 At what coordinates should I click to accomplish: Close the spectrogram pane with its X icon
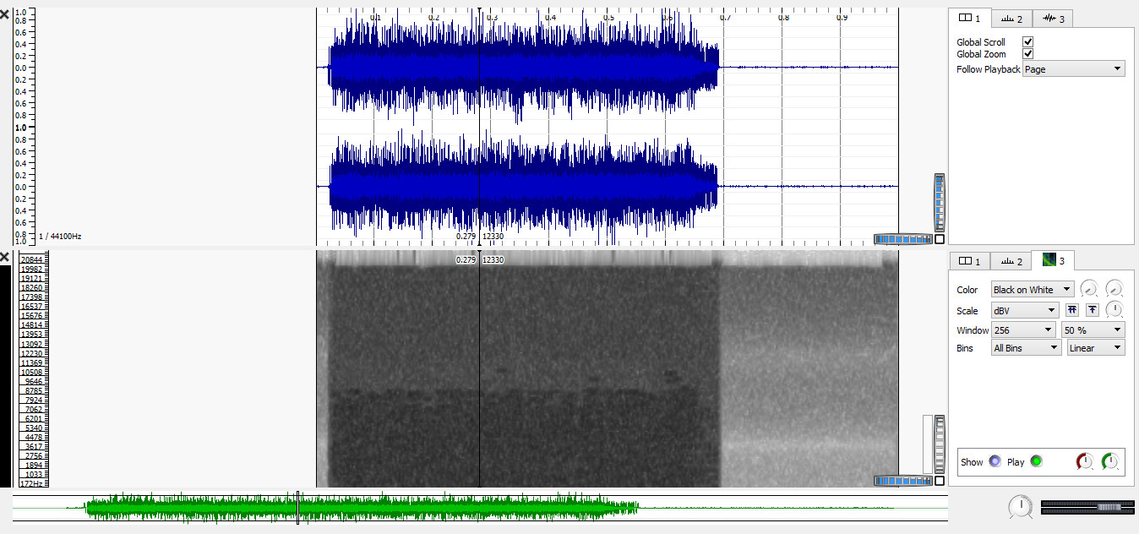[x=5, y=257]
